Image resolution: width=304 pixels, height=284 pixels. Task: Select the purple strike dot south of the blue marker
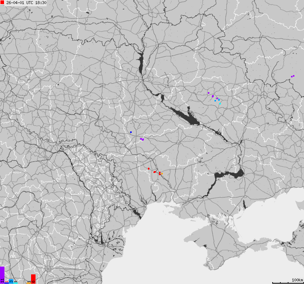(141, 139)
